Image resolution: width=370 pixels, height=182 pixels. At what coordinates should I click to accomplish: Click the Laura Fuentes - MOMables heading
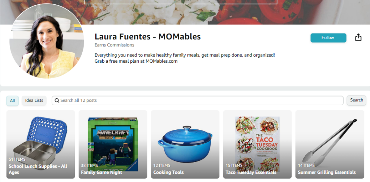tap(147, 36)
